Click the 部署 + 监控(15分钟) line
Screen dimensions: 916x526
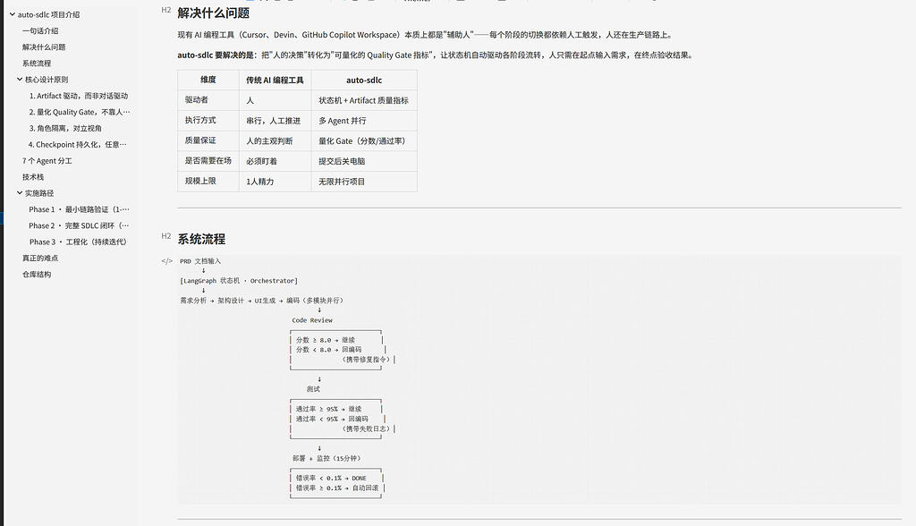point(327,458)
